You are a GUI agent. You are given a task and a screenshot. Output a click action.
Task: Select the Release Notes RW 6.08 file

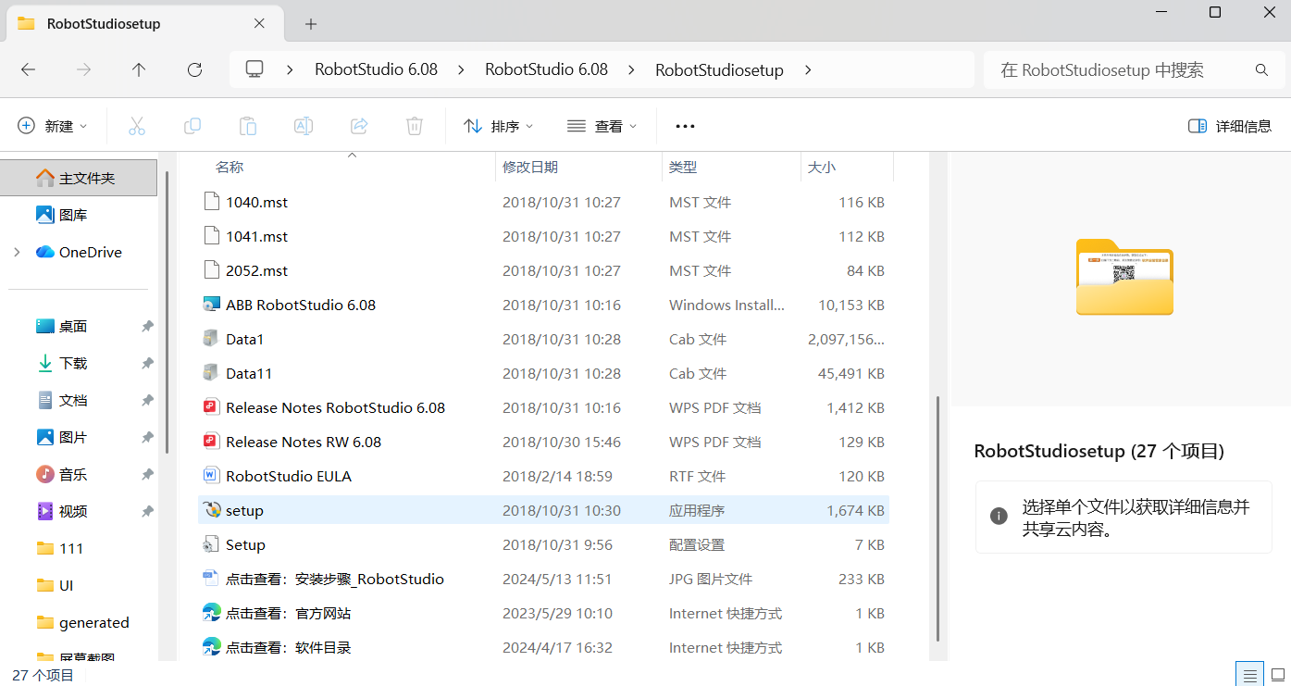tap(304, 442)
